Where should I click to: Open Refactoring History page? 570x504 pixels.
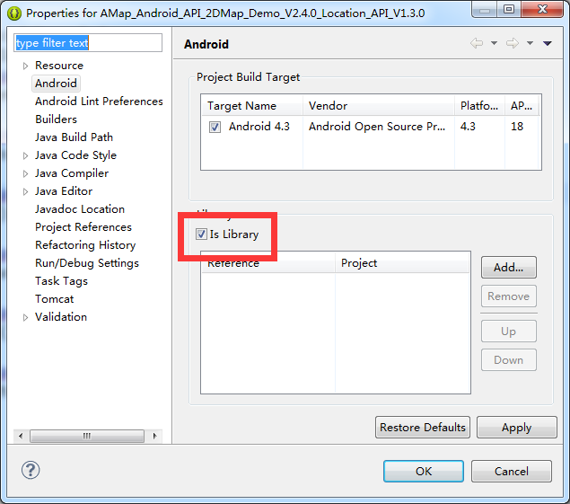coord(85,245)
